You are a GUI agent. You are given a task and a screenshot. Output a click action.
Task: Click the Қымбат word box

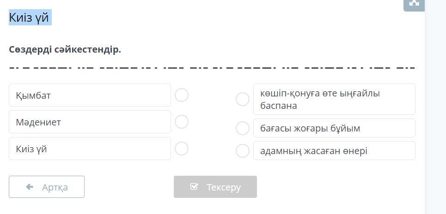[x=90, y=95]
